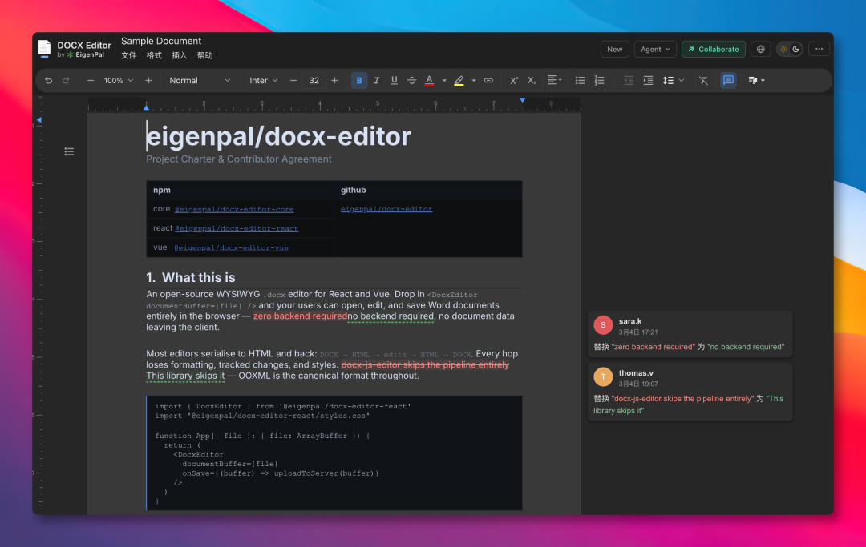The height and width of the screenshot is (547, 866).
Task: Apply the yellow highlight color
Action: pos(459,81)
